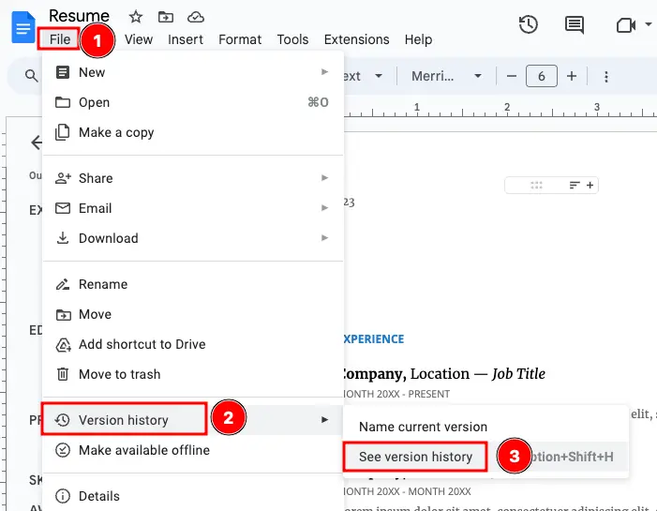Open the comments history icon

point(574,24)
